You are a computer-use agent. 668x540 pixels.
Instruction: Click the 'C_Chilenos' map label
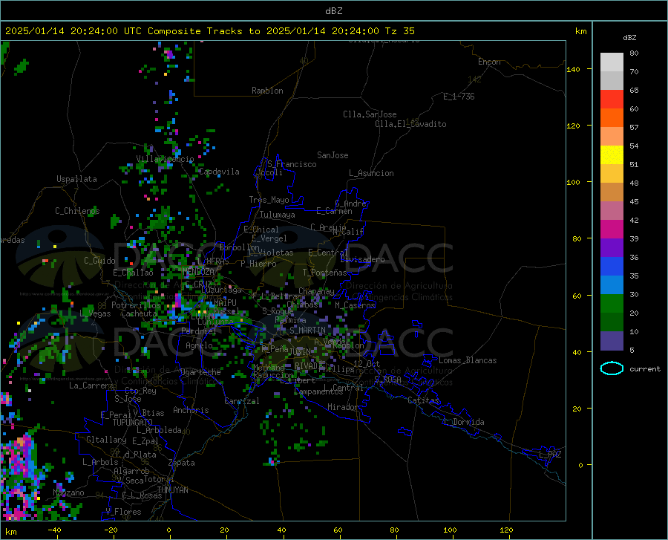point(77,211)
